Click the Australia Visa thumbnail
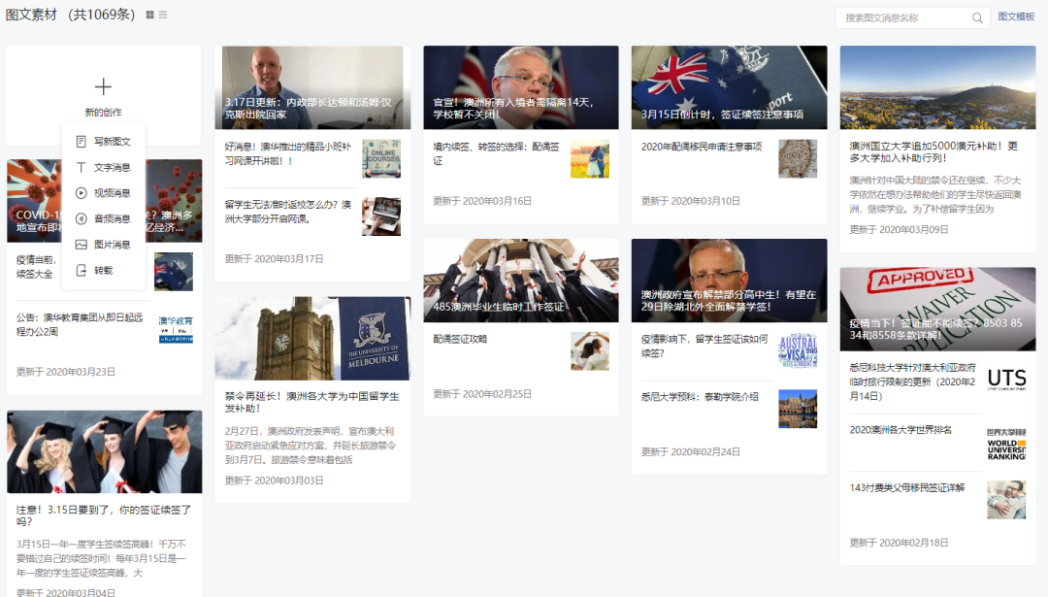 798,351
